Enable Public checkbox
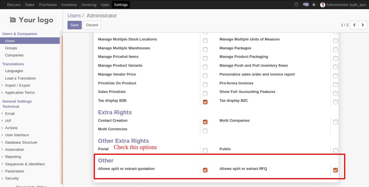 tap(336, 151)
